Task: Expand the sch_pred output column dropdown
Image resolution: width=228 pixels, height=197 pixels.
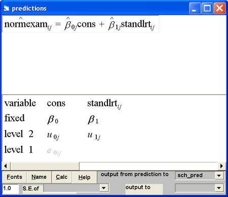Action: coord(219,176)
